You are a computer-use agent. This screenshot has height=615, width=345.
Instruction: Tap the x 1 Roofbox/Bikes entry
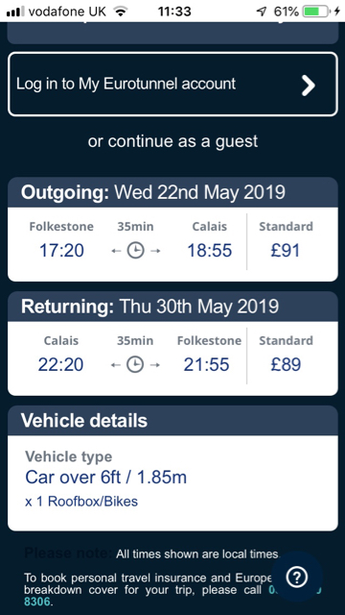[81, 502]
